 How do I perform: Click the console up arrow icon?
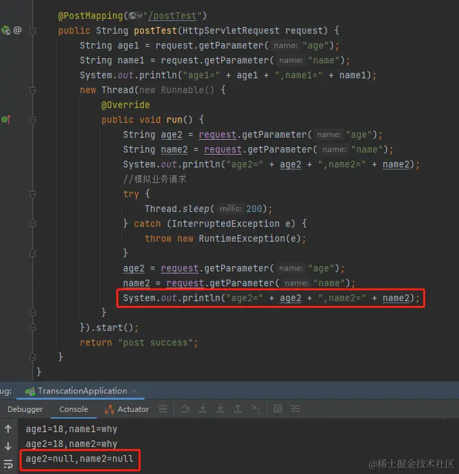[8, 428]
